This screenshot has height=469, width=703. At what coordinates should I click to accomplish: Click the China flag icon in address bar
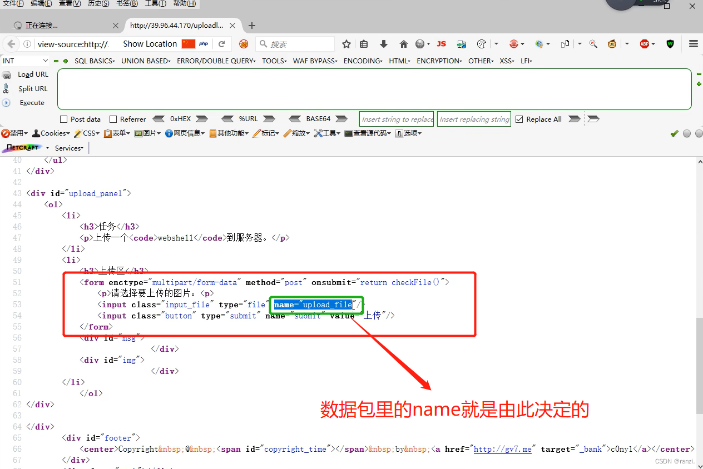pyautogui.click(x=189, y=44)
